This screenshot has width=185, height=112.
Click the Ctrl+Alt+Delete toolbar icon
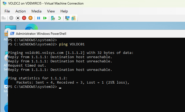(4, 18)
